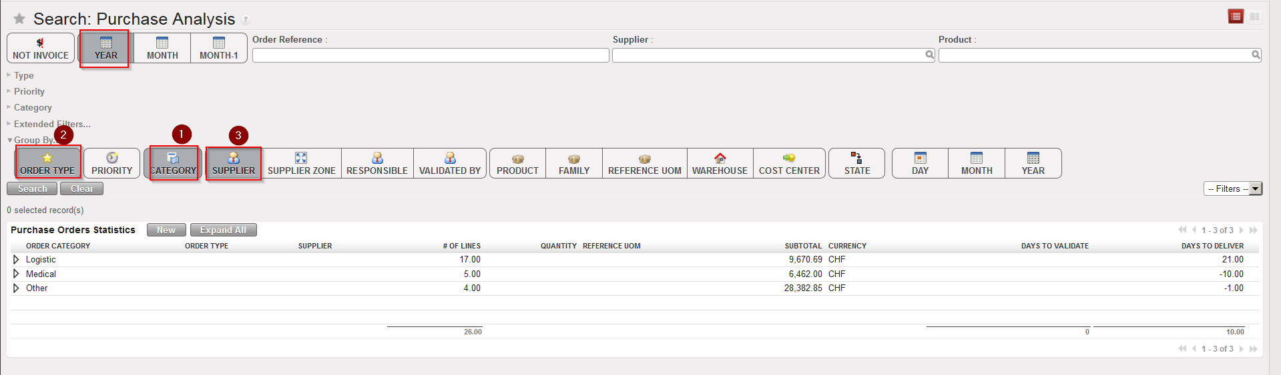Enable the Month-1 filter

pyautogui.click(x=218, y=49)
